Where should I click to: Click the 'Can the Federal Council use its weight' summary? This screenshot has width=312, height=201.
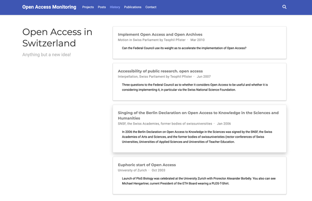pyautogui.click(x=184, y=48)
